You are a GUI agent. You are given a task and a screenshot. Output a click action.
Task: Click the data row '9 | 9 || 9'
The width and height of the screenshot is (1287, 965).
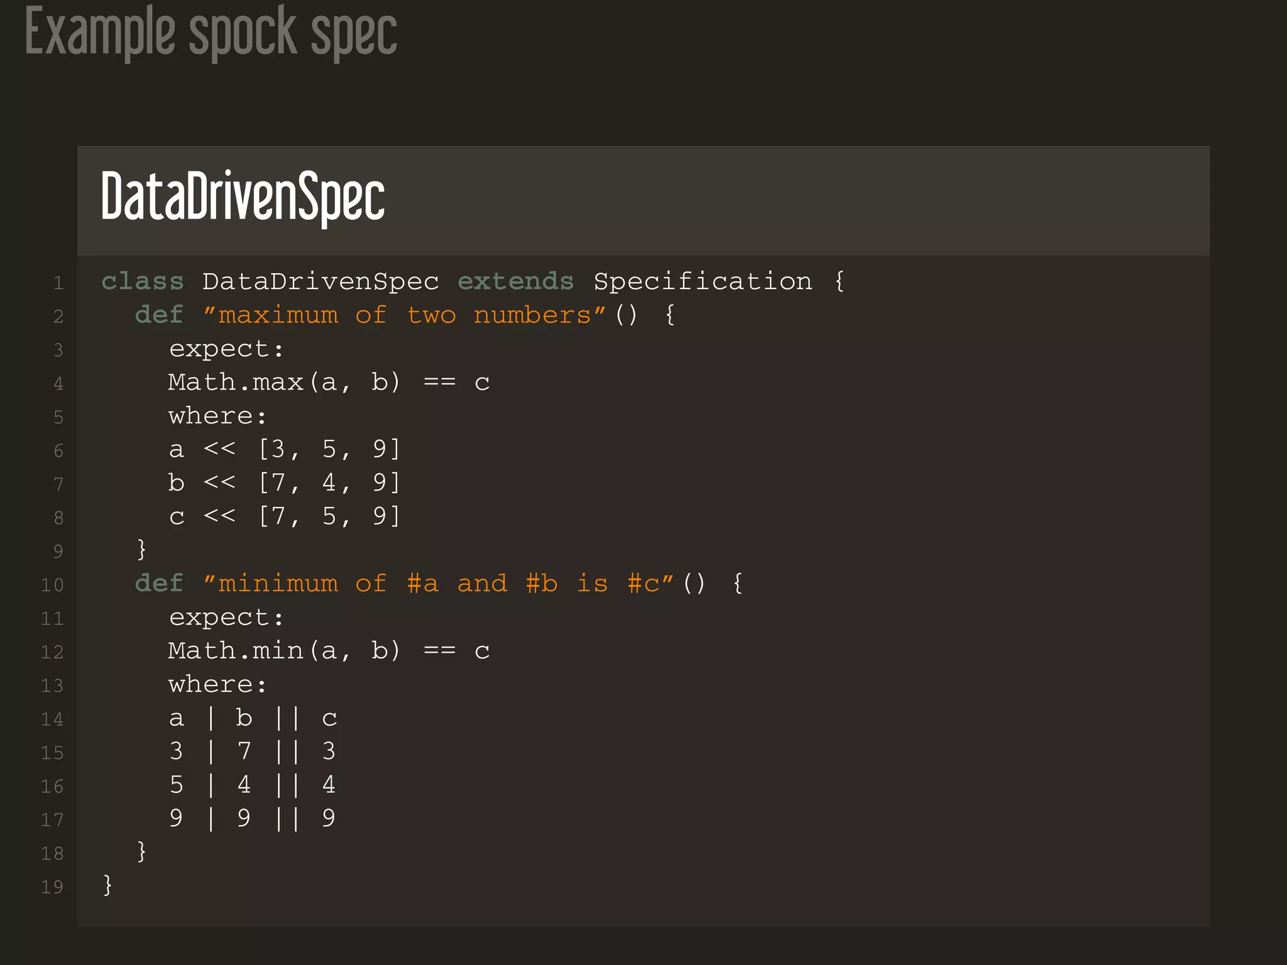[253, 818]
